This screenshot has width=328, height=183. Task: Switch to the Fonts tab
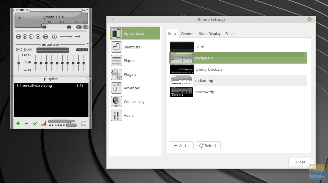click(x=230, y=34)
